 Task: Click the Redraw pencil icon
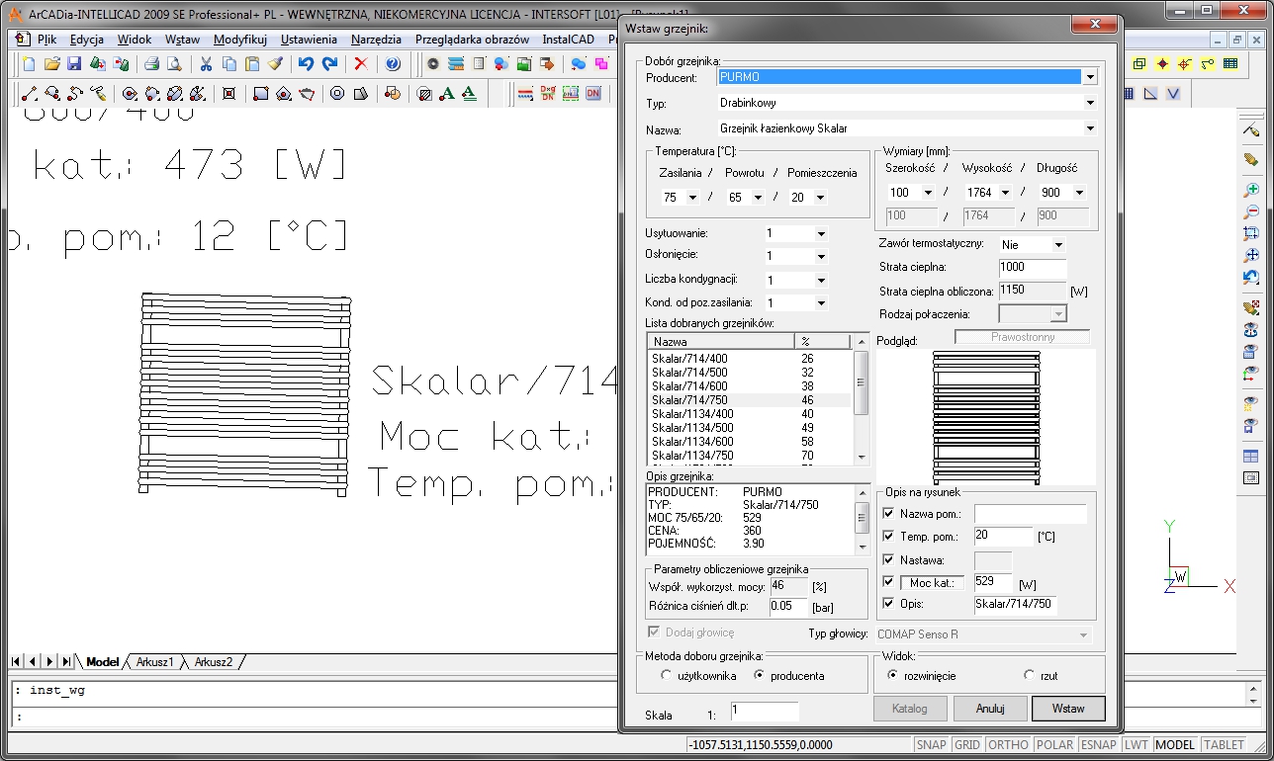click(1251, 129)
